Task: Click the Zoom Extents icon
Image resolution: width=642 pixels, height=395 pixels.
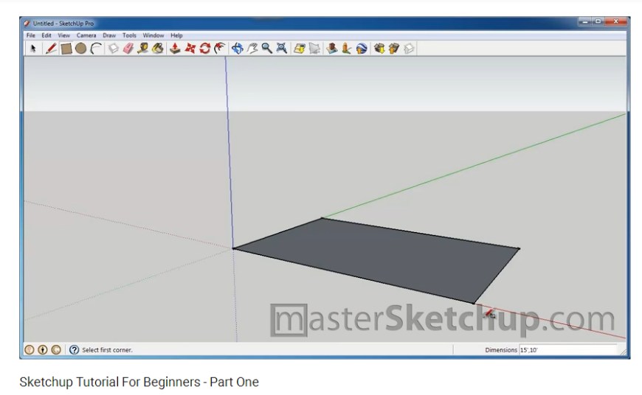Action: [x=282, y=49]
